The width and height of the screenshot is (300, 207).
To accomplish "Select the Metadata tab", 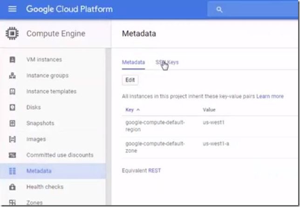I will tap(133, 62).
